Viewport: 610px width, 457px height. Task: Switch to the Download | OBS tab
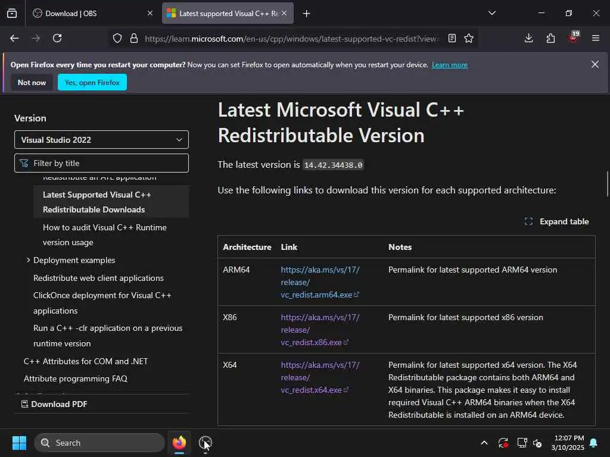click(x=92, y=13)
